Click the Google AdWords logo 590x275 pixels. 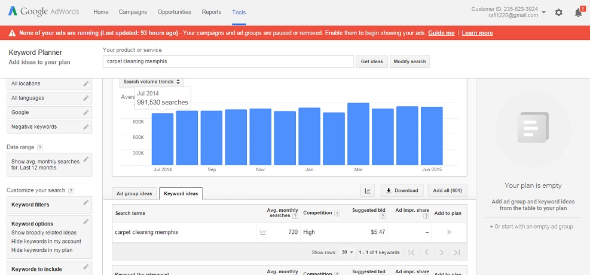click(44, 11)
